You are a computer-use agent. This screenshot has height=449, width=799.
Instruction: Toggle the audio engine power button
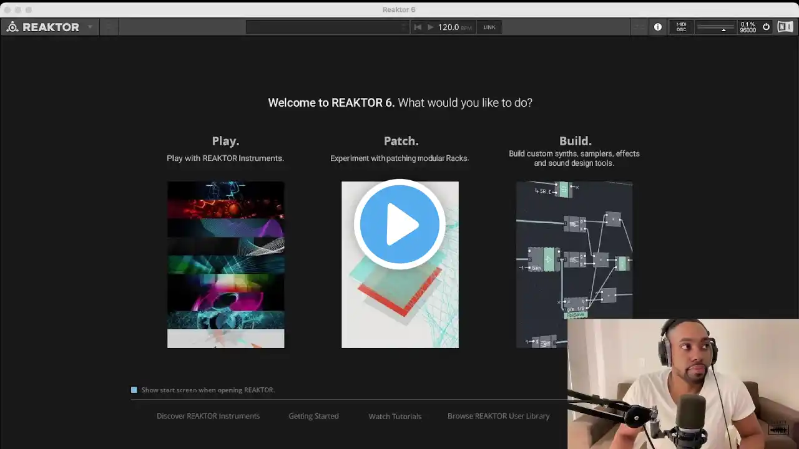tap(767, 27)
